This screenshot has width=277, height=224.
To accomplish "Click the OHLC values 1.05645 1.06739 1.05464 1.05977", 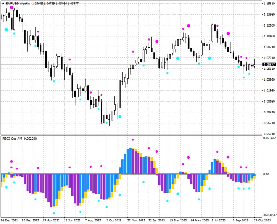I will point(55,3).
